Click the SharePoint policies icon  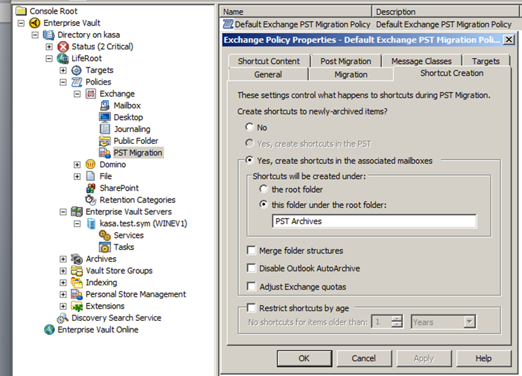click(91, 188)
